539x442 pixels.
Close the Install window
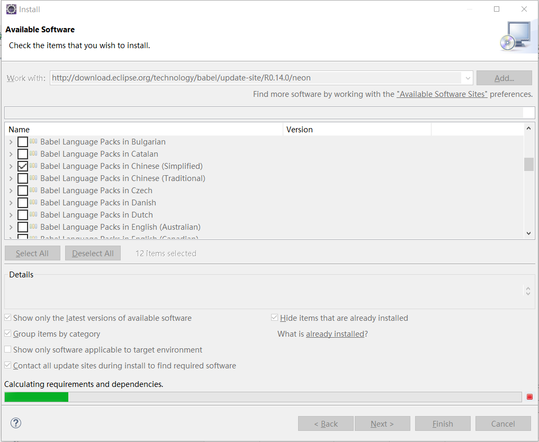click(524, 9)
